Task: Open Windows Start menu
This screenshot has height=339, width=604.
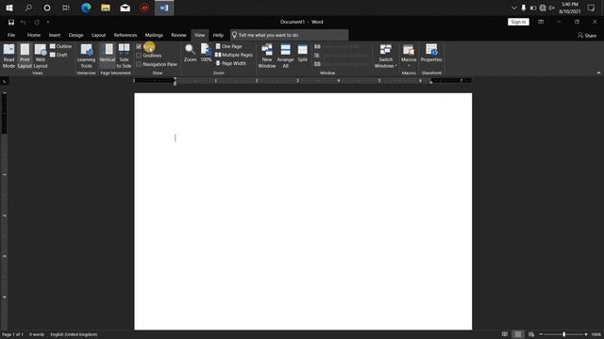Action: tap(9, 8)
